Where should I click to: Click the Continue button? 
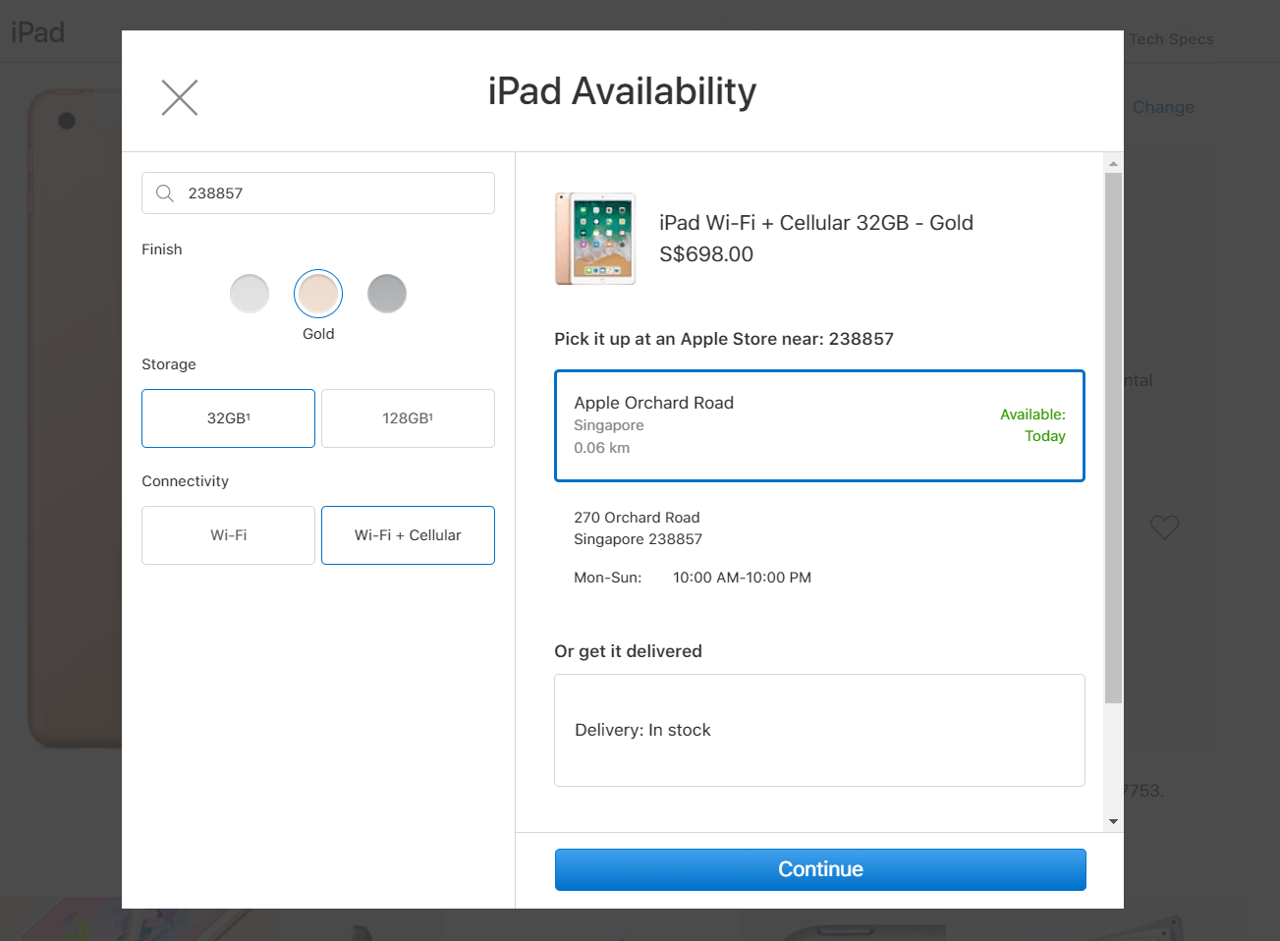[x=819, y=869]
